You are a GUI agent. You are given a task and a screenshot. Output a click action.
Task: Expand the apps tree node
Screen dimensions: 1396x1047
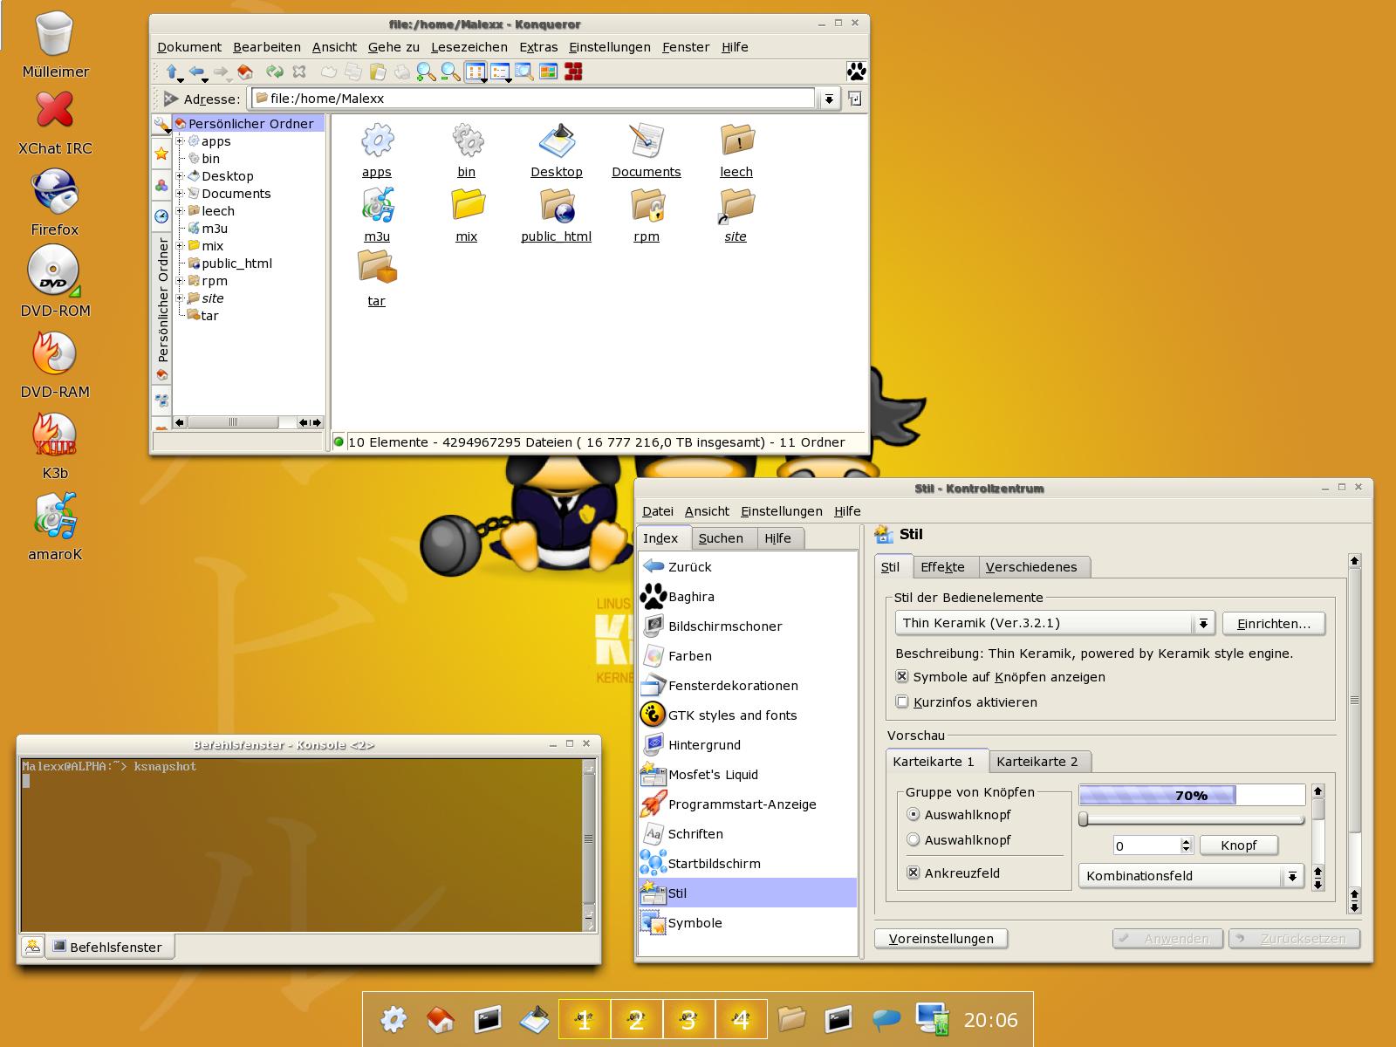(x=181, y=140)
